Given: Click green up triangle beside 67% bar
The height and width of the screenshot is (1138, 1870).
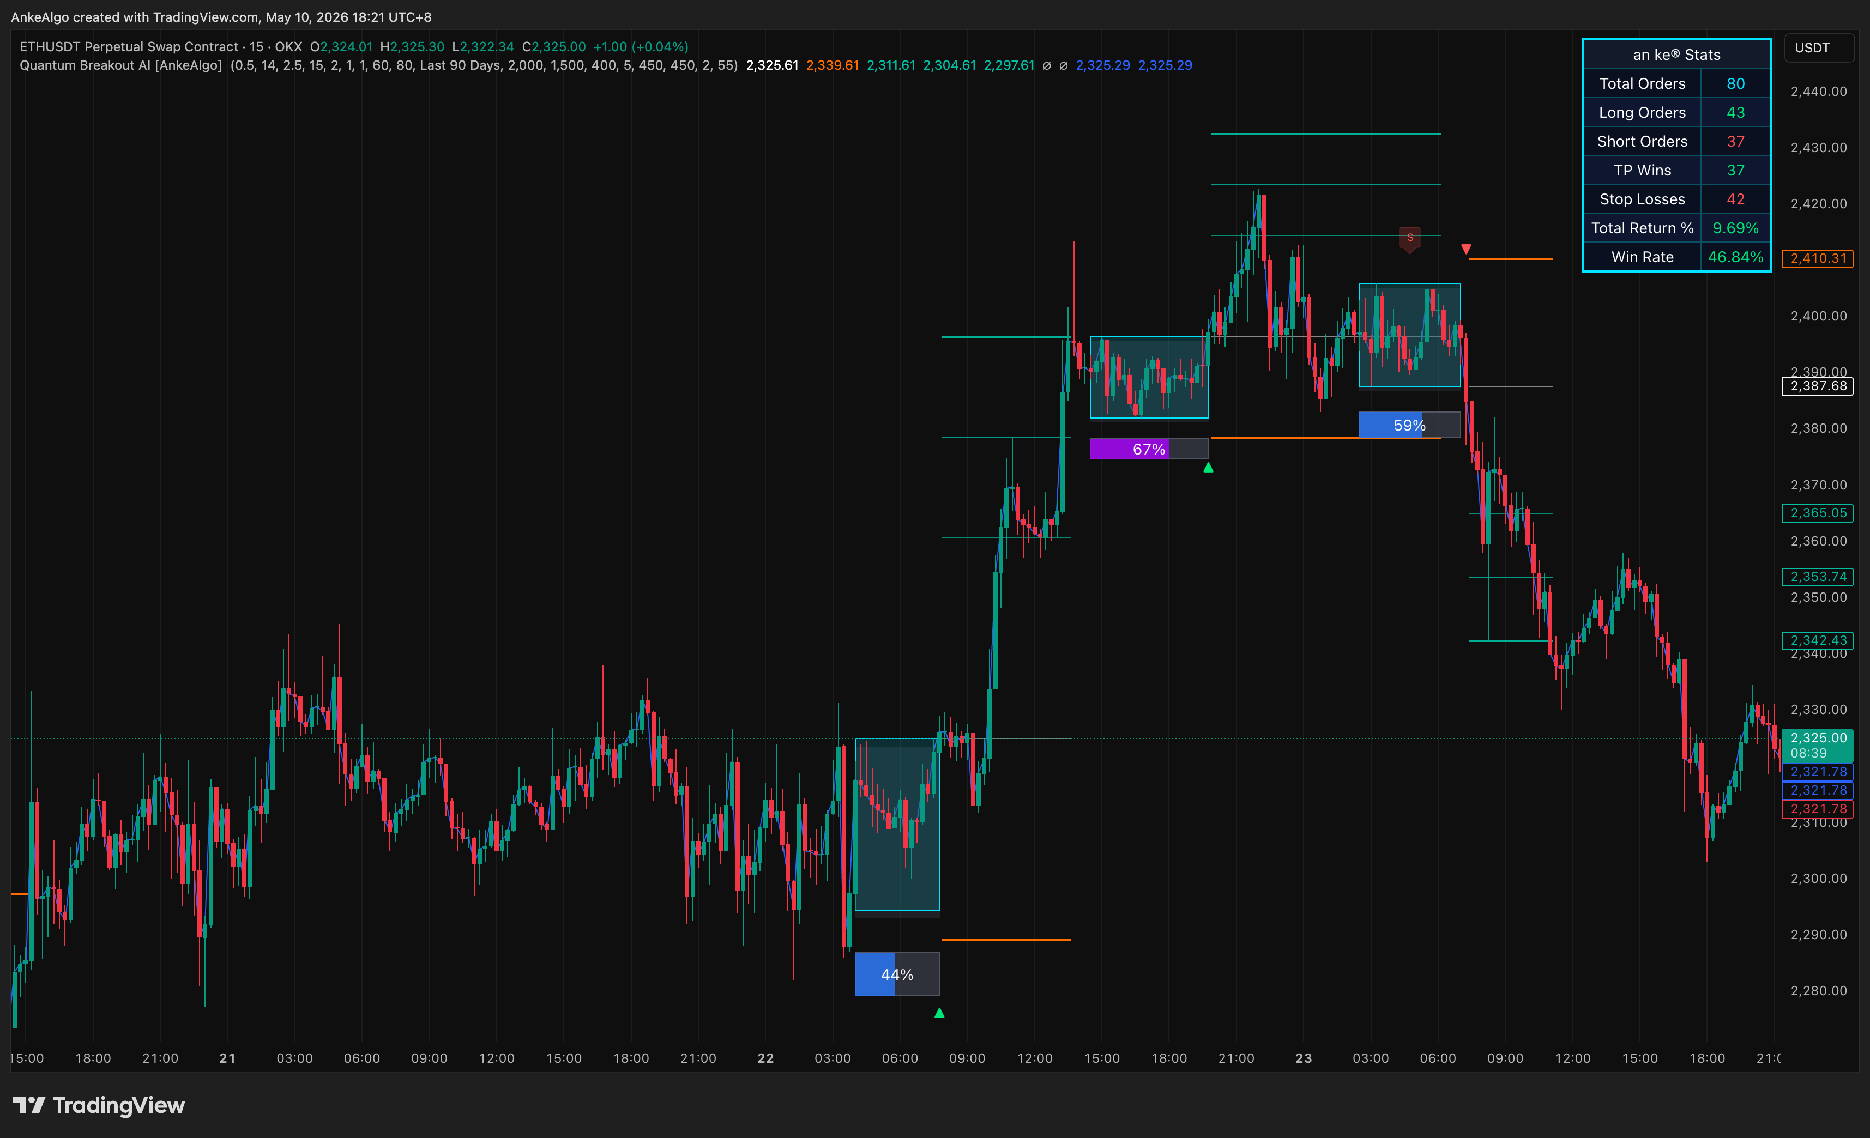Looking at the screenshot, I should 1208,467.
